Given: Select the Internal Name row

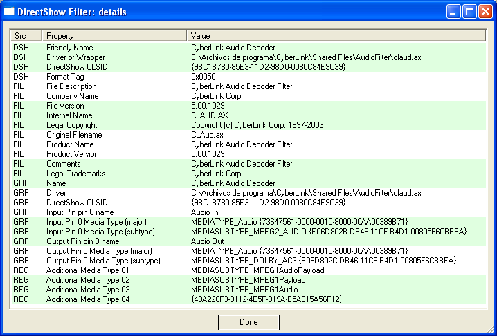Looking at the screenshot, I should [x=248, y=115].
